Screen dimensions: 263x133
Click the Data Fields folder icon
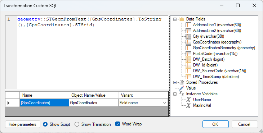click(182, 19)
